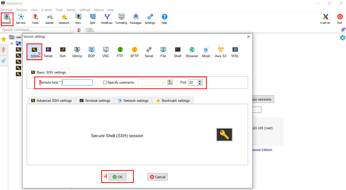
Task: Select the User sessions tree folder
Action: (15, 37)
